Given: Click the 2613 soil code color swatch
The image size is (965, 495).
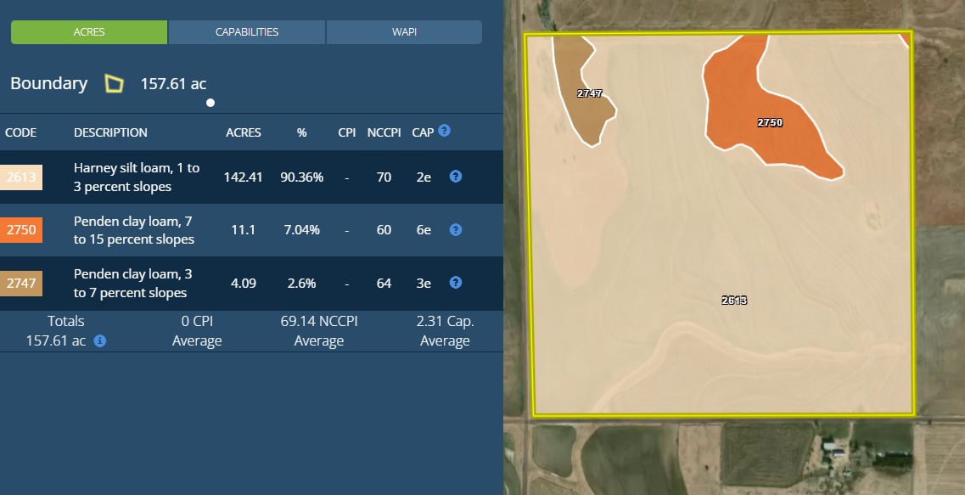Looking at the screenshot, I should click(21, 177).
